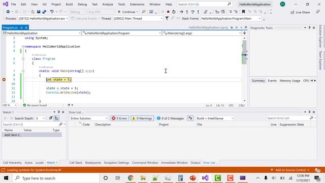Stop debugging with the red square
This screenshot has width=325, height=183.
(x=168, y=12)
